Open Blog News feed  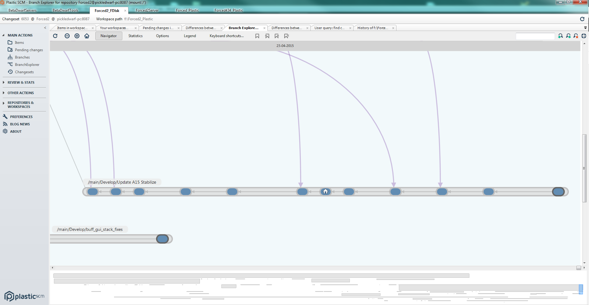tap(17, 124)
